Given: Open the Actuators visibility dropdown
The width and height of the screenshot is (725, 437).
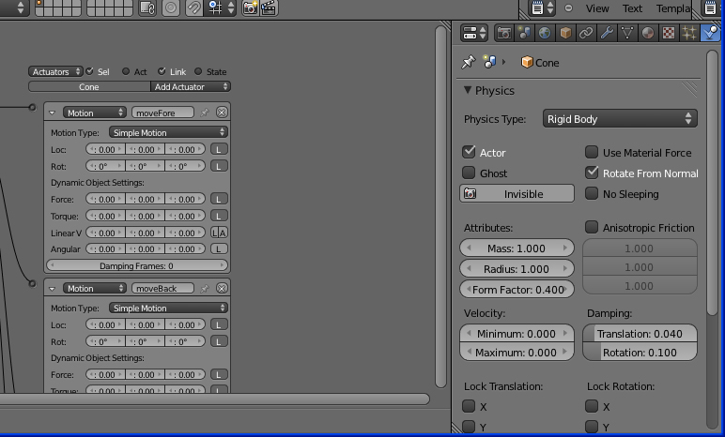Looking at the screenshot, I should [55, 71].
